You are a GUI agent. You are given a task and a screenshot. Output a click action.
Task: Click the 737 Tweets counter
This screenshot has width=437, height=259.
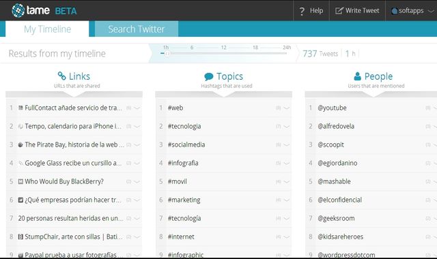[320, 53]
